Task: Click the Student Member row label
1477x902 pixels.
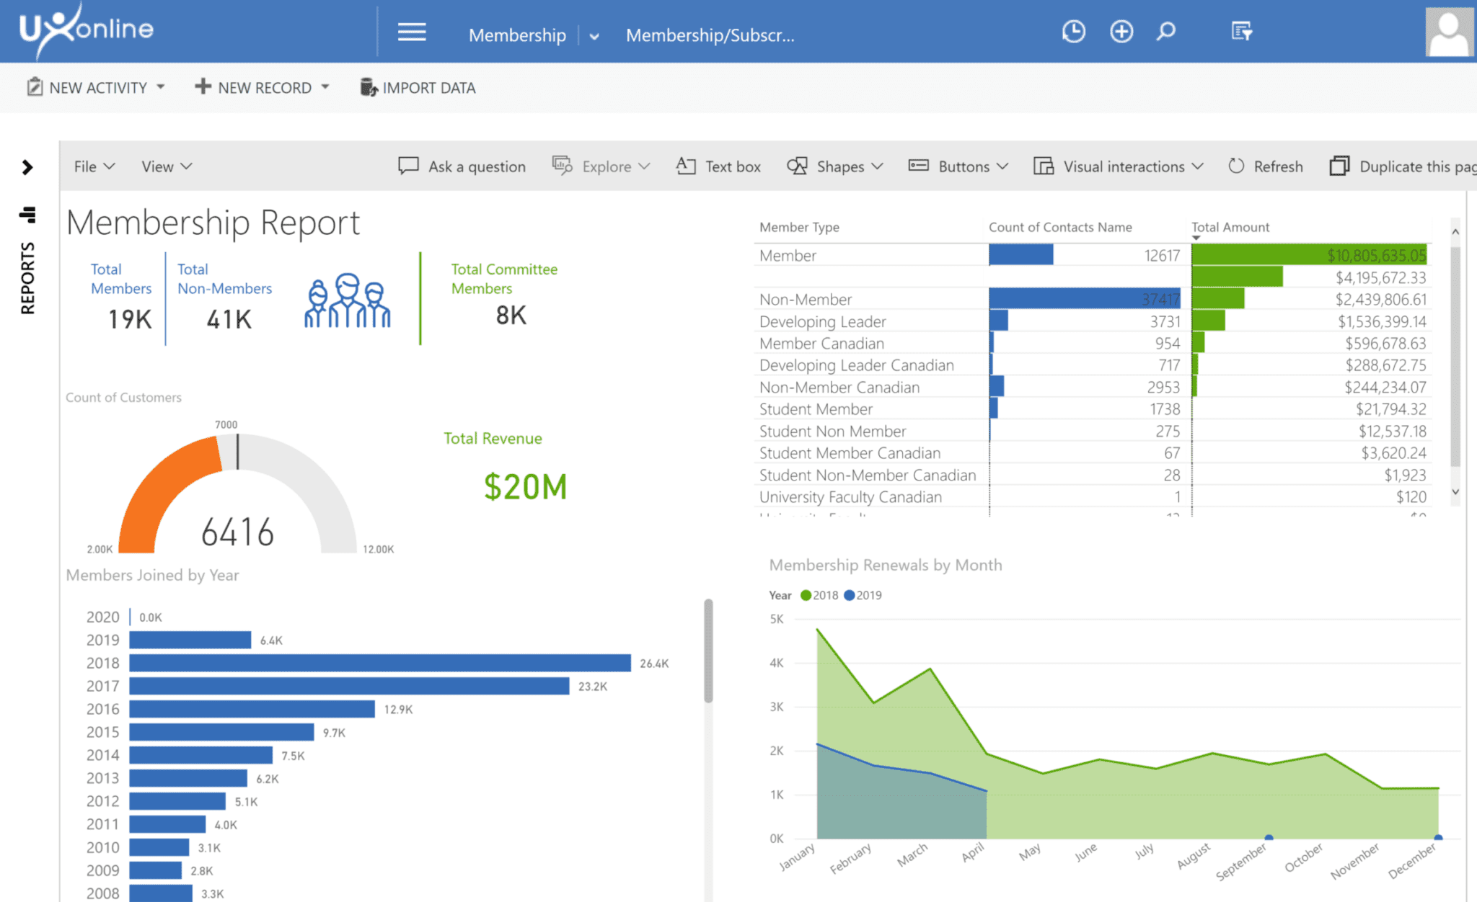Action: tap(816, 409)
